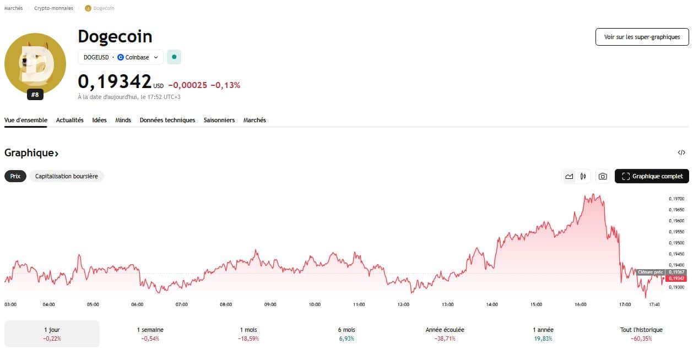Viewport: 693px width, 355px height.
Task: Click the small Dogecoin breadcrumb icon
Action: pos(88,8)
